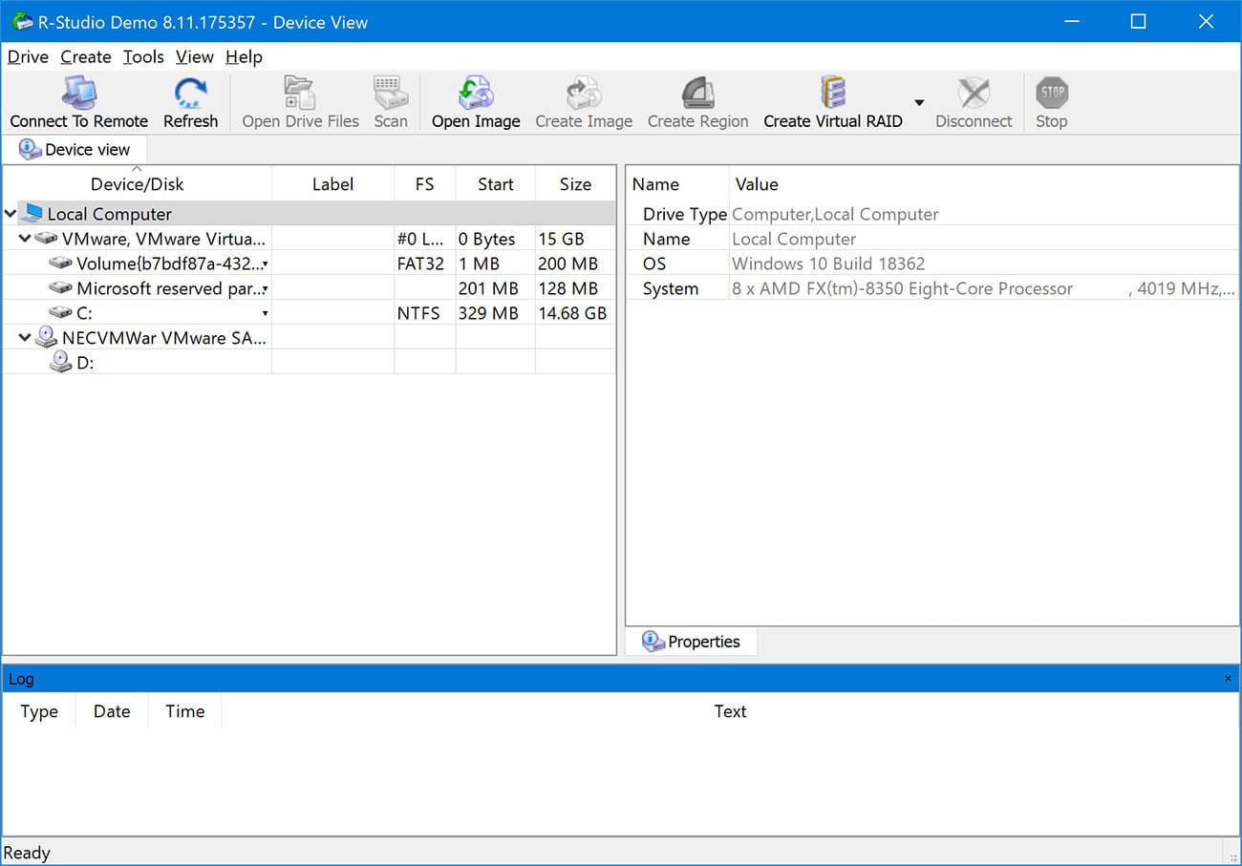
Task: Select the D: optical drive
Action: pyautogui.click(x=84, y=363)
